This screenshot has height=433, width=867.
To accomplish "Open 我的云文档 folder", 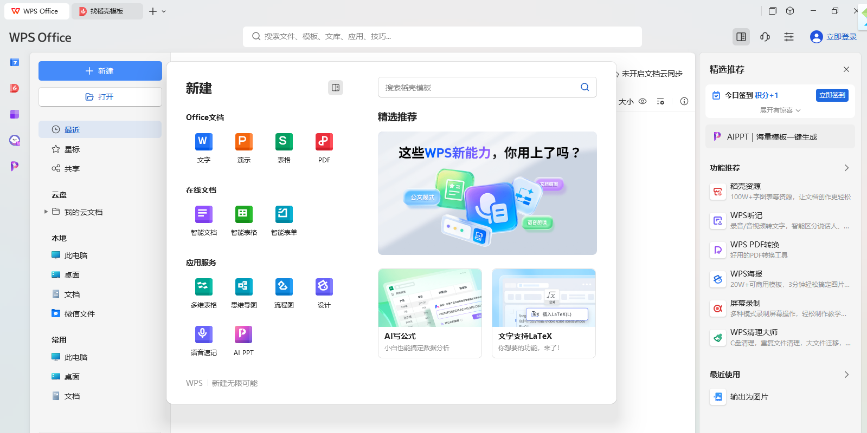I will tap(84, 212).
